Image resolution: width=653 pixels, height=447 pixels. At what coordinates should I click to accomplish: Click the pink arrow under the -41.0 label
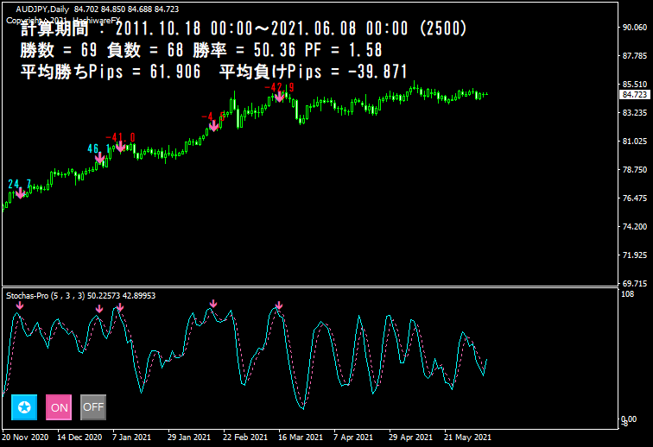pyautogui.click(x=120, y=147)
